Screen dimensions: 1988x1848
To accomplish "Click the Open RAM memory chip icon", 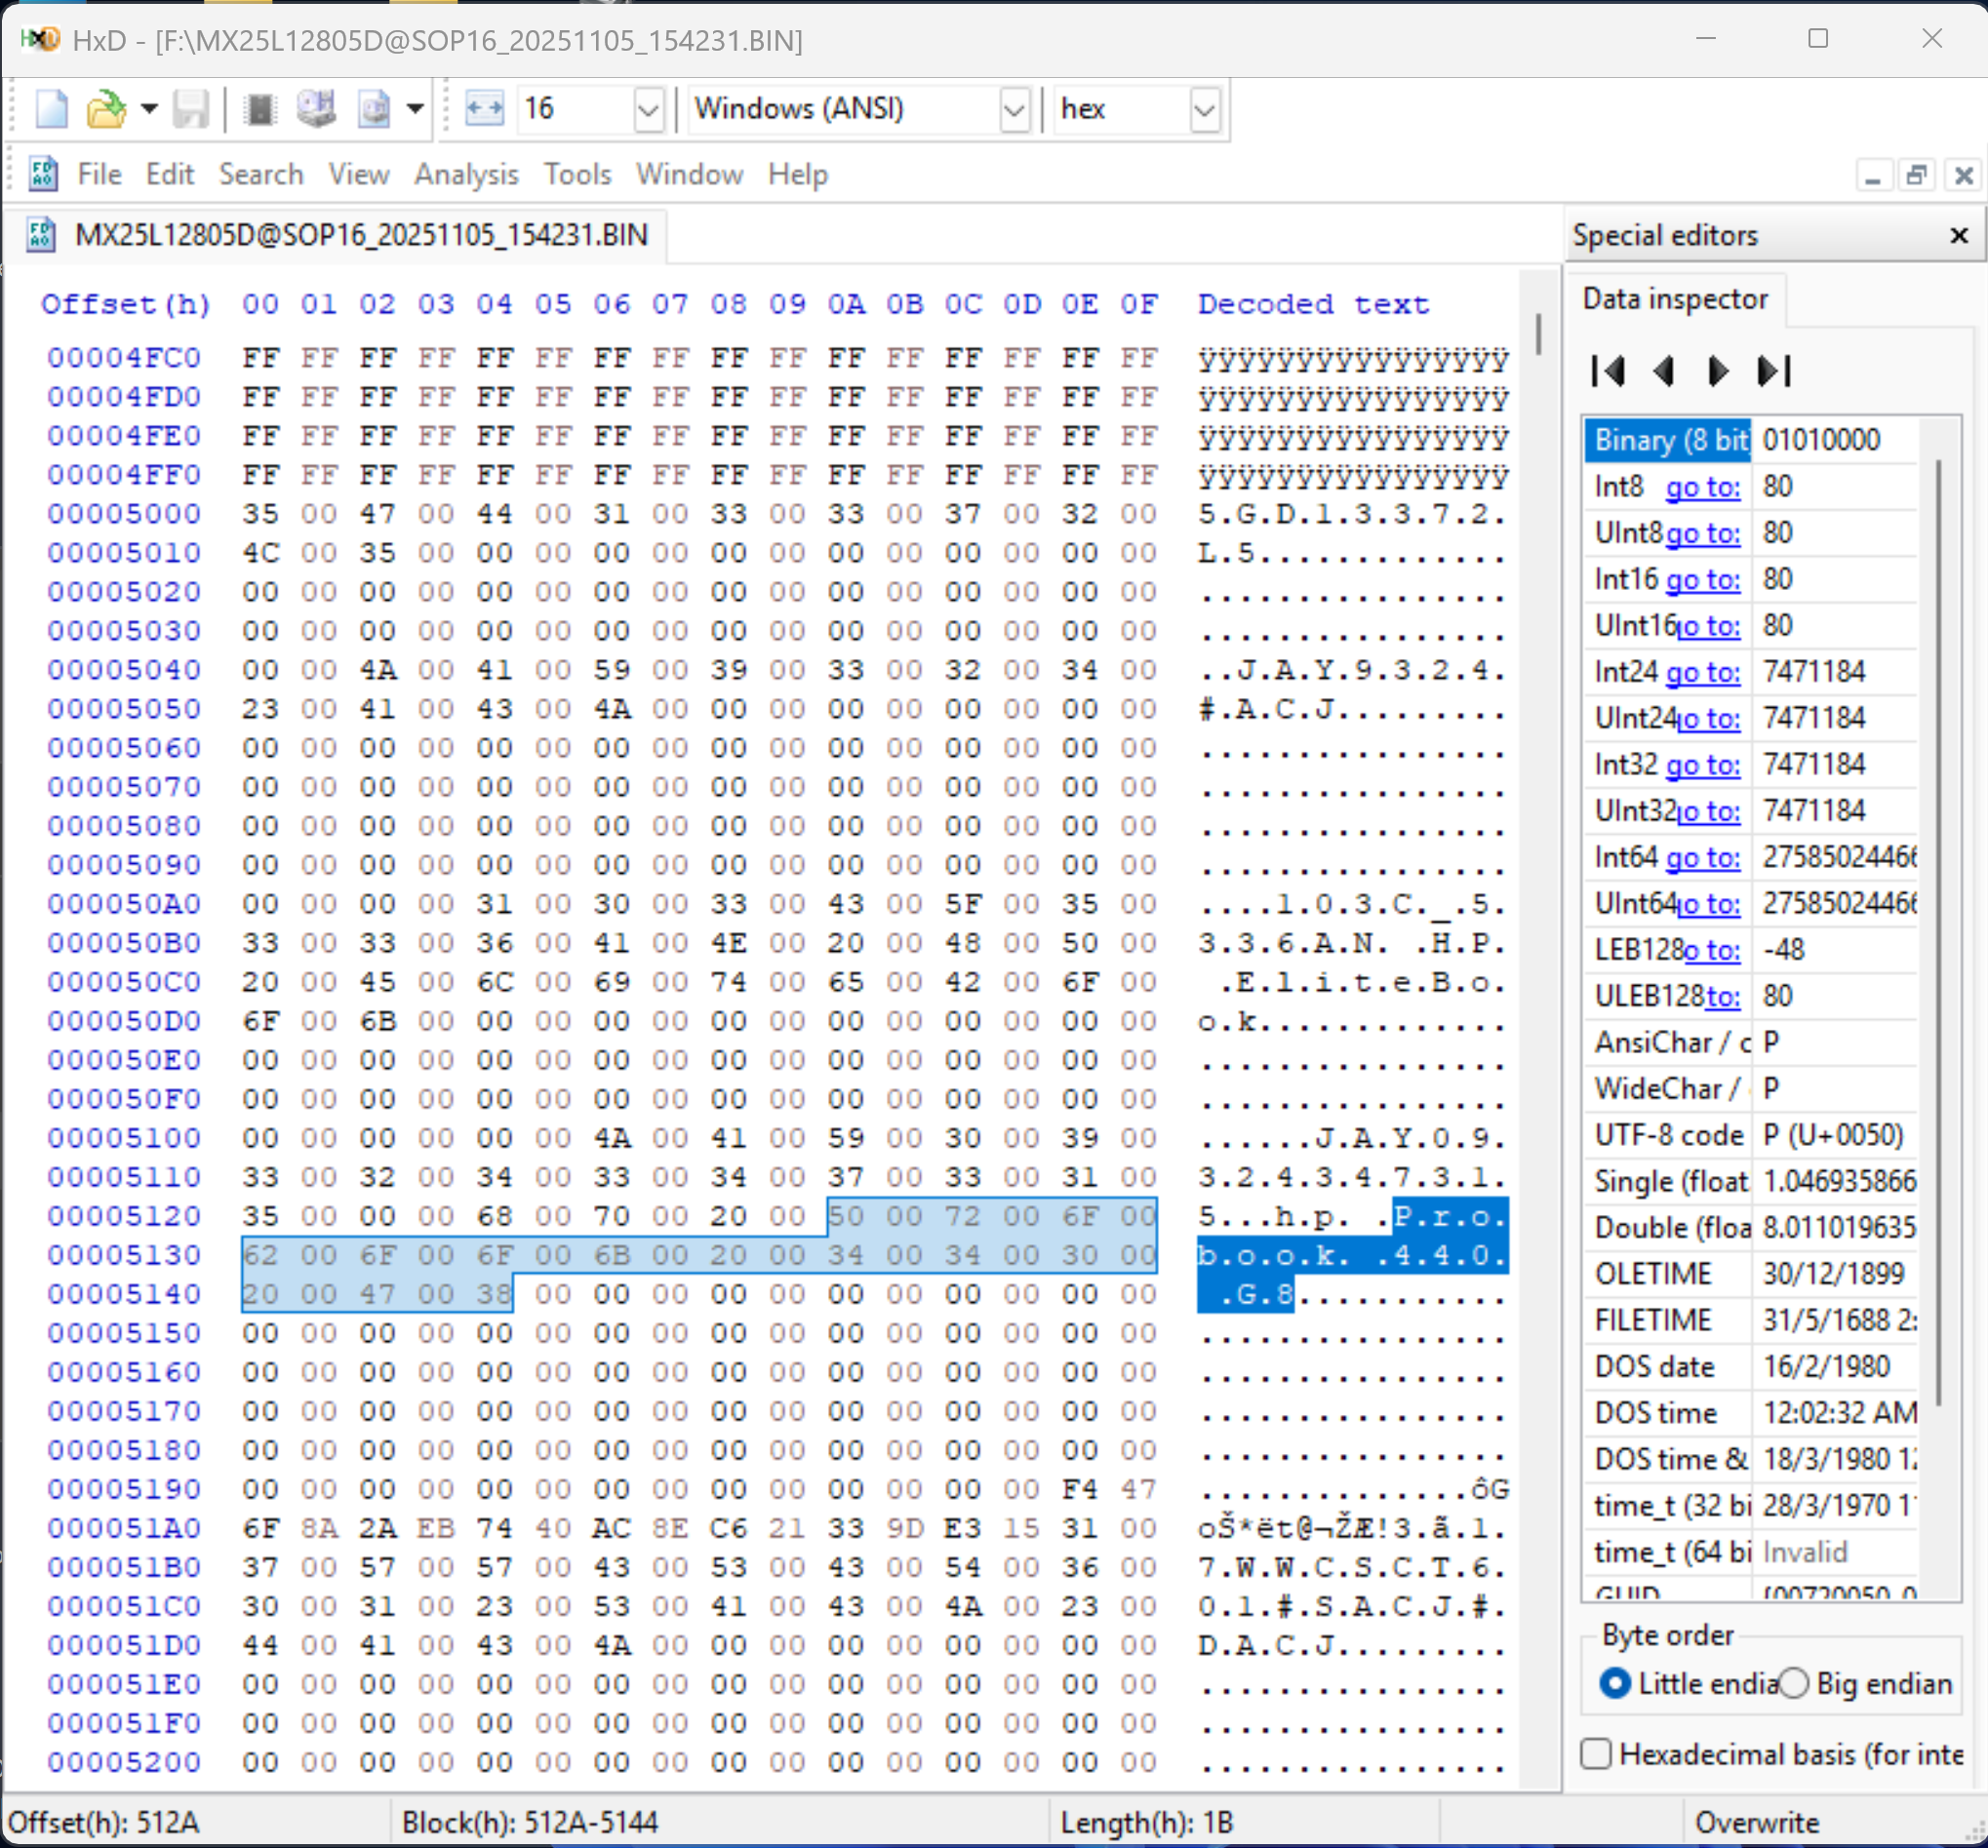I will coord(259,108).
